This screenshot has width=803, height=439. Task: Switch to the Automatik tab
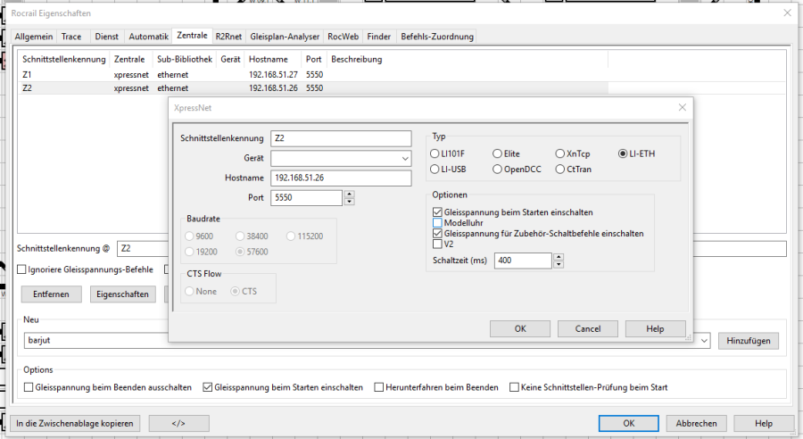(148, 37)
